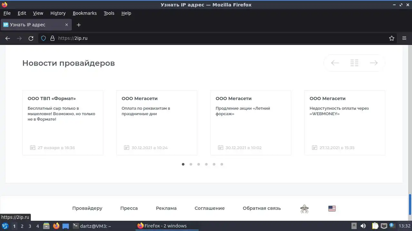Open the provider news list view icon
Viewport: 412px width, 231px height.
pyautogui.click(x=354, y=63)
